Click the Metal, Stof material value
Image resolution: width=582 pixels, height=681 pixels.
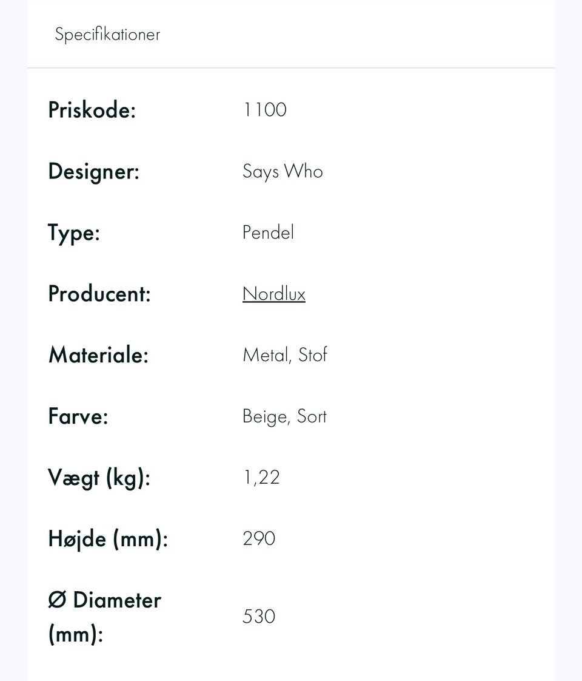[x=284, y=355]
